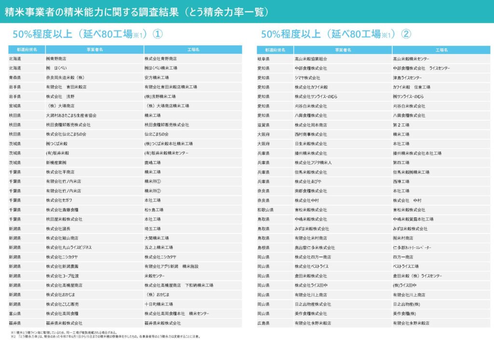This screenshot has width=494, height=342.
Task: Click the operator '株式会社コープ佐渡'
Action: point(62,276)
